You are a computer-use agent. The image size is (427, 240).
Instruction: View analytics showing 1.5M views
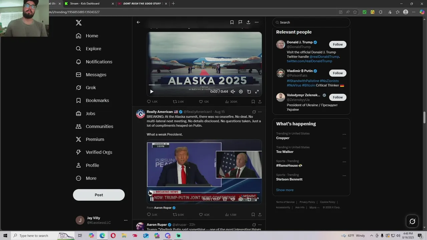coord(231,215)
